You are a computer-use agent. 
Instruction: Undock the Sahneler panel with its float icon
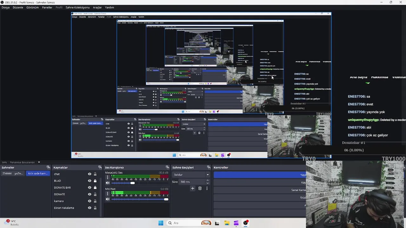[x=49, y=168]
